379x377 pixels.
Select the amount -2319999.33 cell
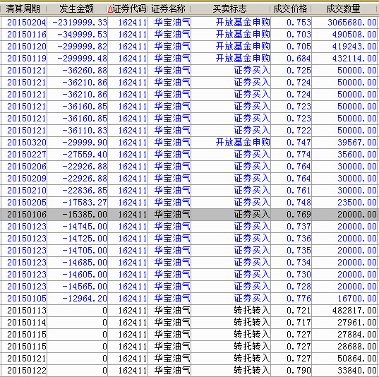(x=80, y=23)
